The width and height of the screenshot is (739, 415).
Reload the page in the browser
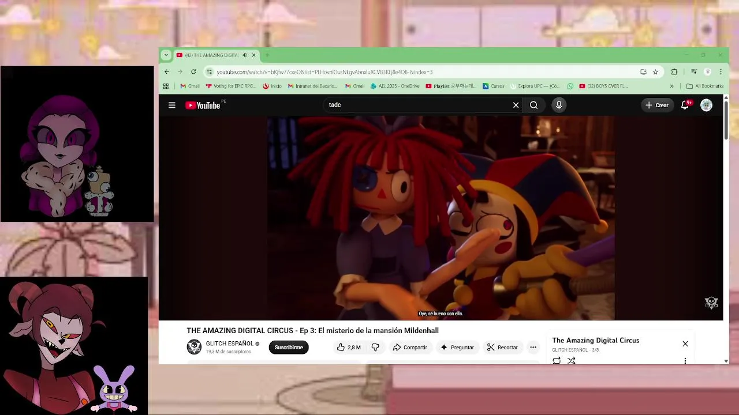(193, 71)
